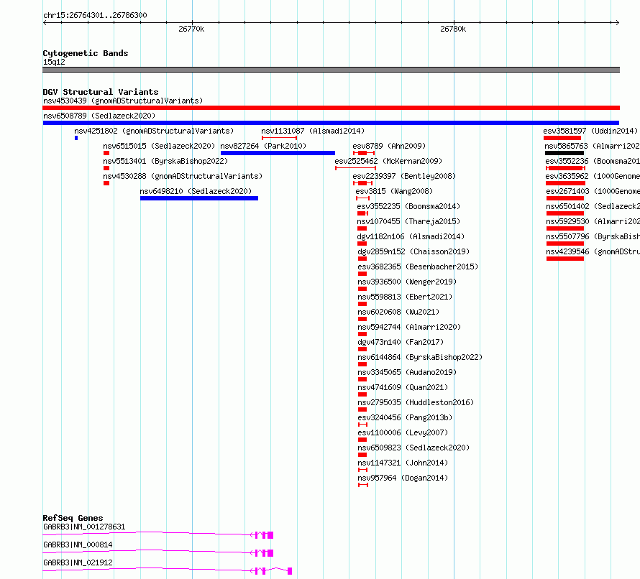
Task: Select nsv4239546 gnomAD variant on right
Action: pyautogui.click(x=593, y=251)
